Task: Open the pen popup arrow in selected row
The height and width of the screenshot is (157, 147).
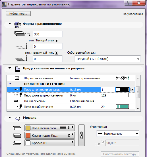Action: click(x=132, y=89)
